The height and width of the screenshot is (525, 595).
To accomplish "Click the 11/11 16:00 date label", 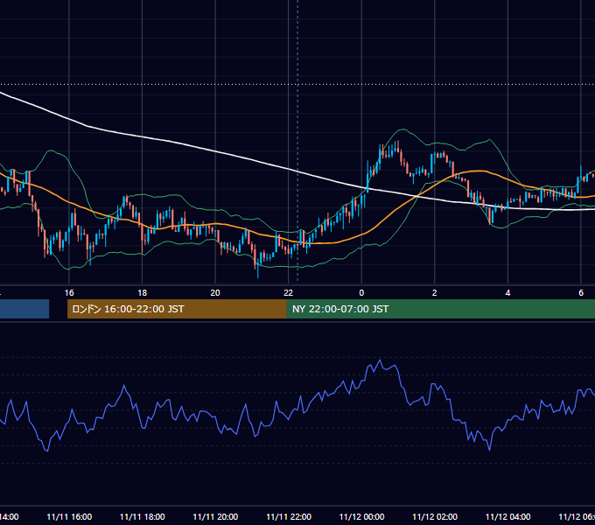I will pyautogui.click(x=69, y=516).
